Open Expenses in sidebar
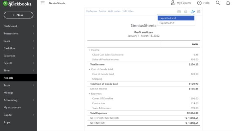This screenshot has width=233, height=131. pos(18,56)
